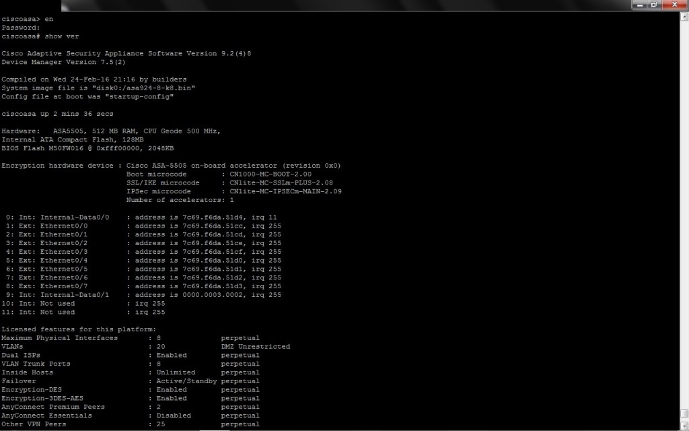The image size is (689, 431).
Task: Click the 'VLAN Trunk Ports' license row
Action: pyautogui.click(x=131, y=364)
